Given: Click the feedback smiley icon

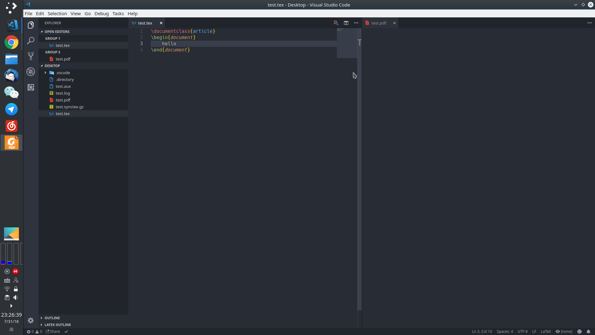Looking at the screenshot, I should click(x=580, y=331).
